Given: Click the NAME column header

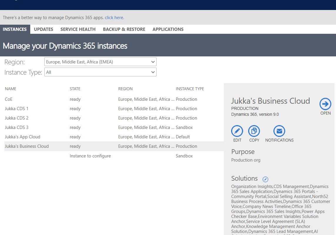Looking at the screenshot, I should [11, 89].
